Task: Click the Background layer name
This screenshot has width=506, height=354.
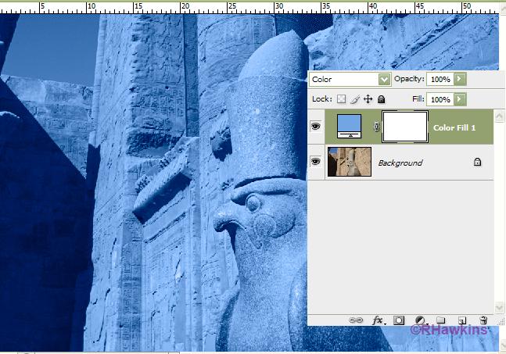Action: click(400, 163)
